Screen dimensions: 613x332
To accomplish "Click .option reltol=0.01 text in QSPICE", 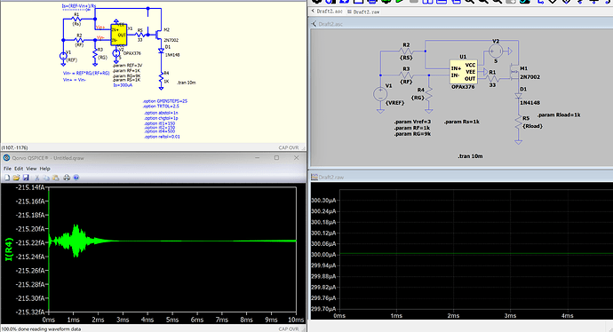I will (162, 137).
